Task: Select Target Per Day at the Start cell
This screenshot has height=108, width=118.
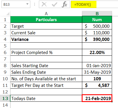Action: coord(46,85)
